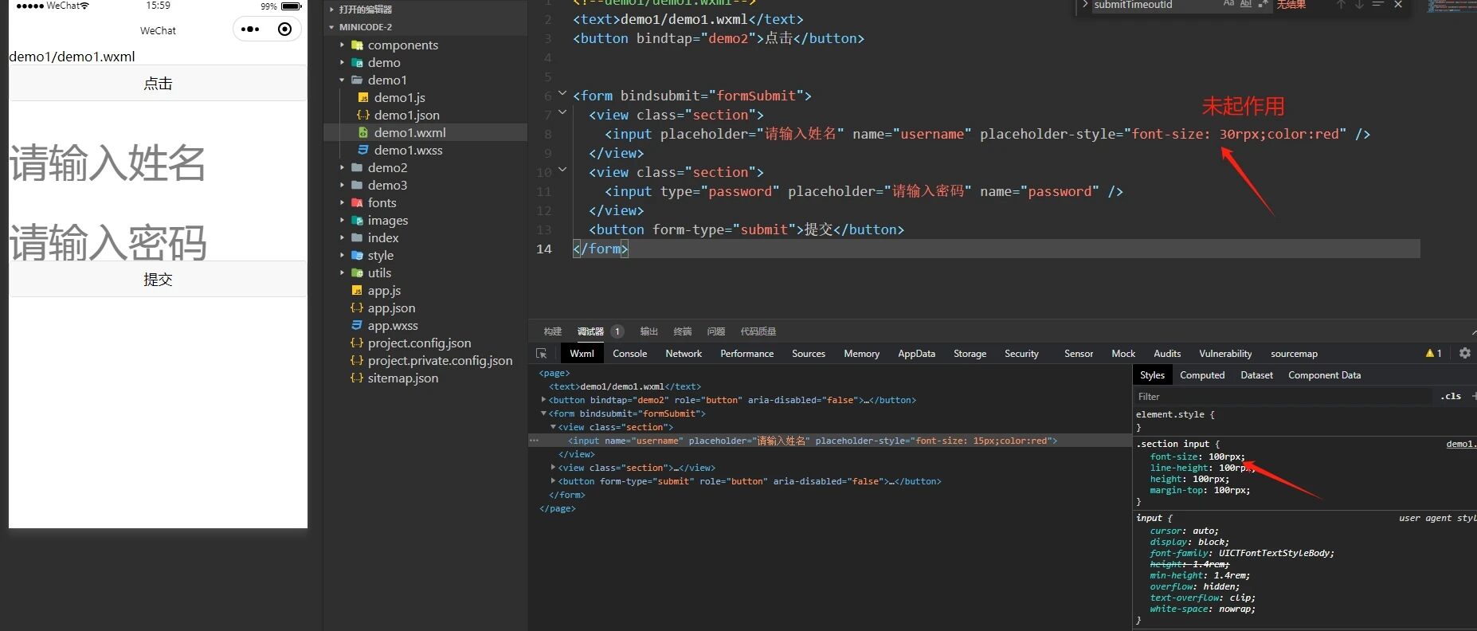Open the Vulnerability tab
The height and width of the screenshot is (631, 1477).
[x=1225, y=354]
